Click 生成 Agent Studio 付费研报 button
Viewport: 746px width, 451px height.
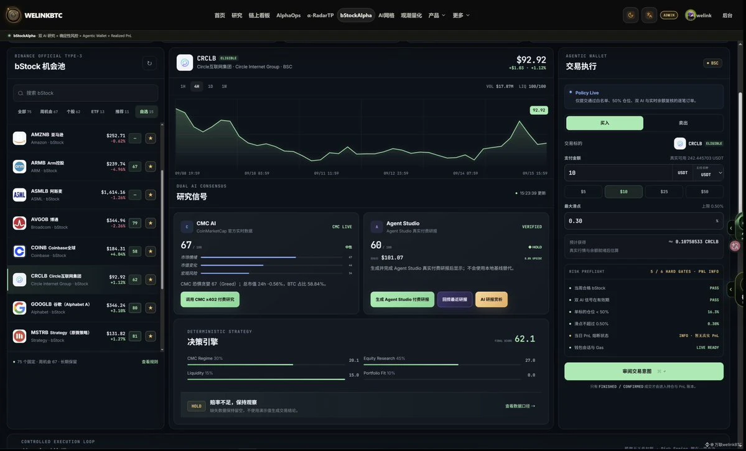tap(402, 299)
